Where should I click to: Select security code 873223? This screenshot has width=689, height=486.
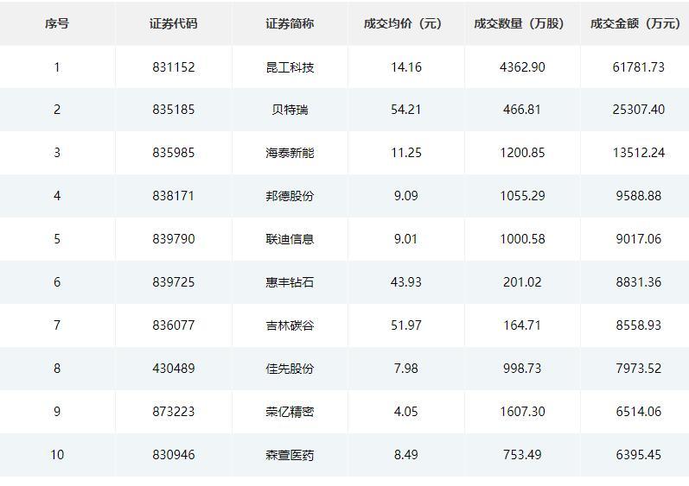tap(174, 412)
